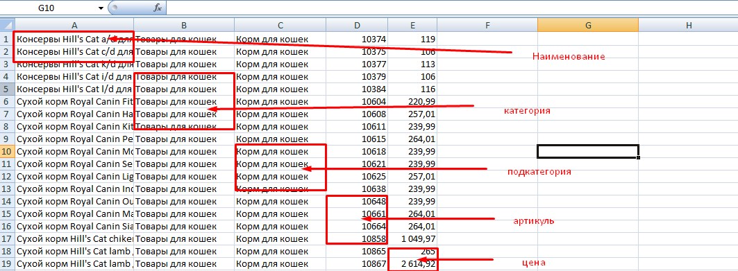The width and height of the screenshot is (738, 271).
Task: Click article number cell 10865
Action: coord(358,251)
